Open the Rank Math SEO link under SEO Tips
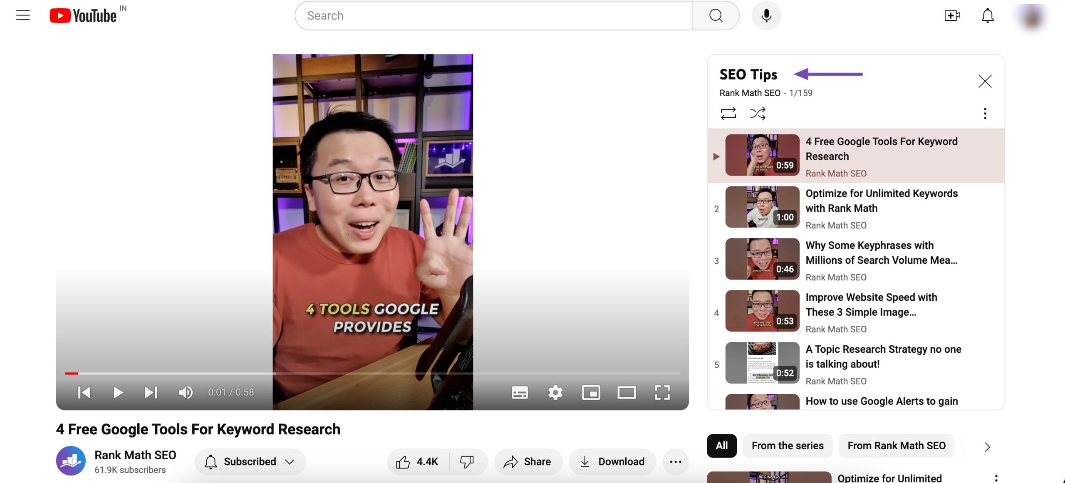The height and width of the screenshot is (483, 1065). 750,93
